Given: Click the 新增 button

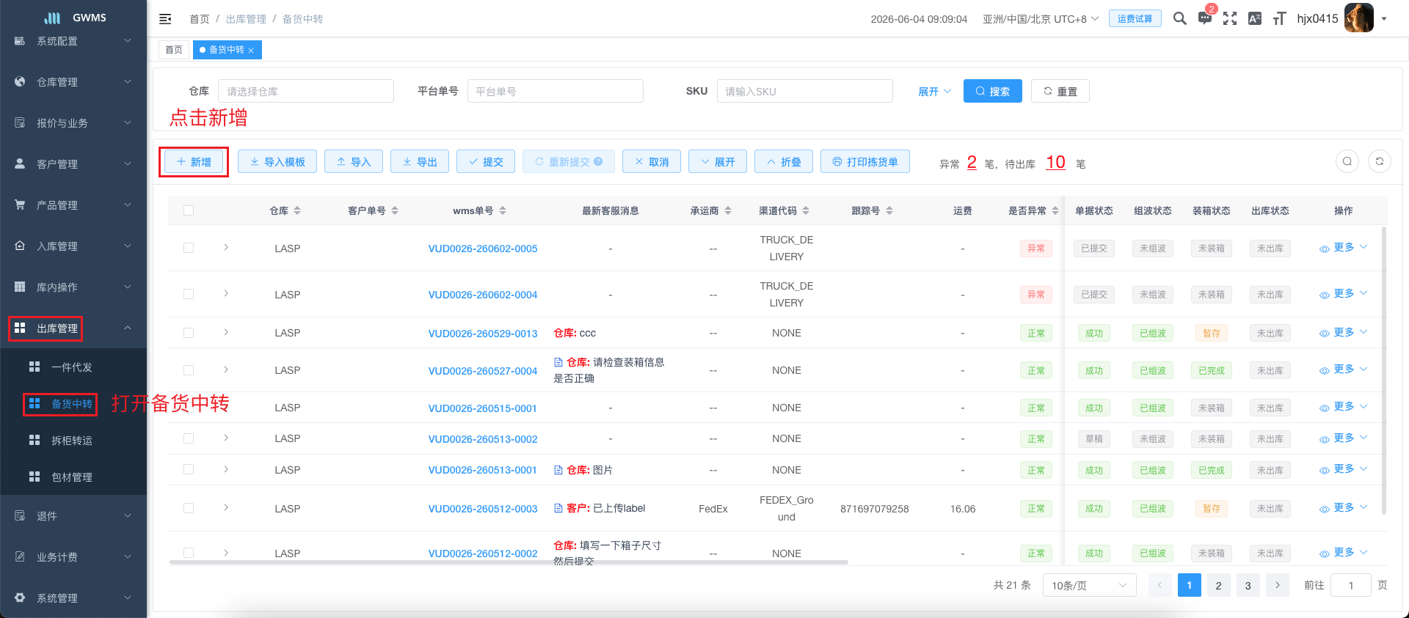Looking at the screenshot, I should coord(194,161).
